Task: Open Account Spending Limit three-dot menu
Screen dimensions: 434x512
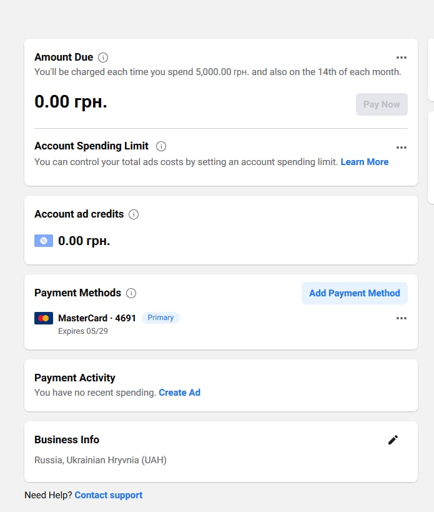Action: point(402,148)
